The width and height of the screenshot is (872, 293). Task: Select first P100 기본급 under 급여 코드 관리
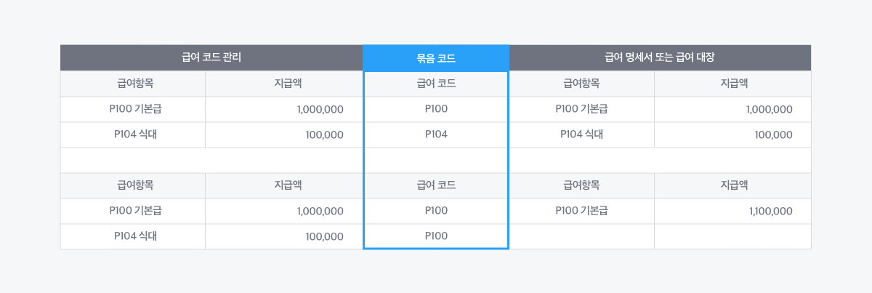pyautogui.click(x=133, y=109)
